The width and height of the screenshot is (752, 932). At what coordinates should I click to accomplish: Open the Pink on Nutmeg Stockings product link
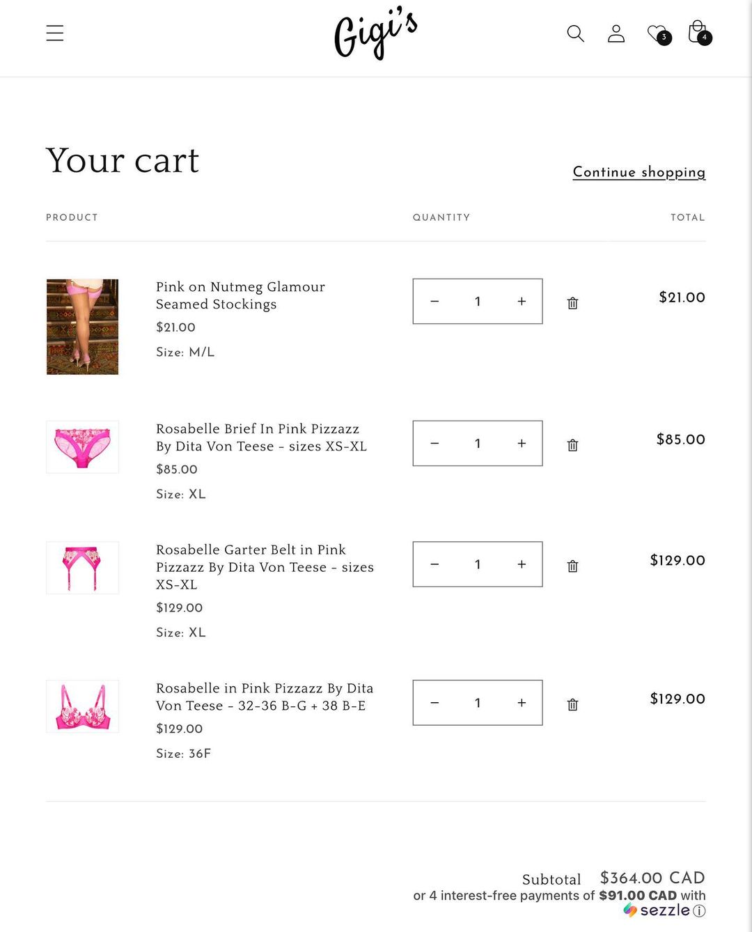point(240,295)
